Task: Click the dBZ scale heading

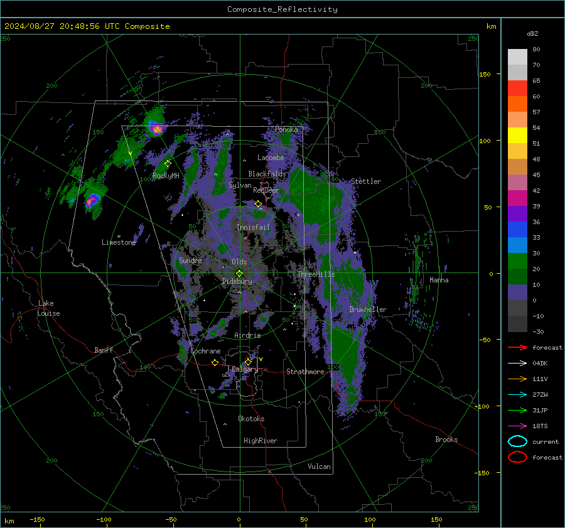Action: click(x=532, y=33)
